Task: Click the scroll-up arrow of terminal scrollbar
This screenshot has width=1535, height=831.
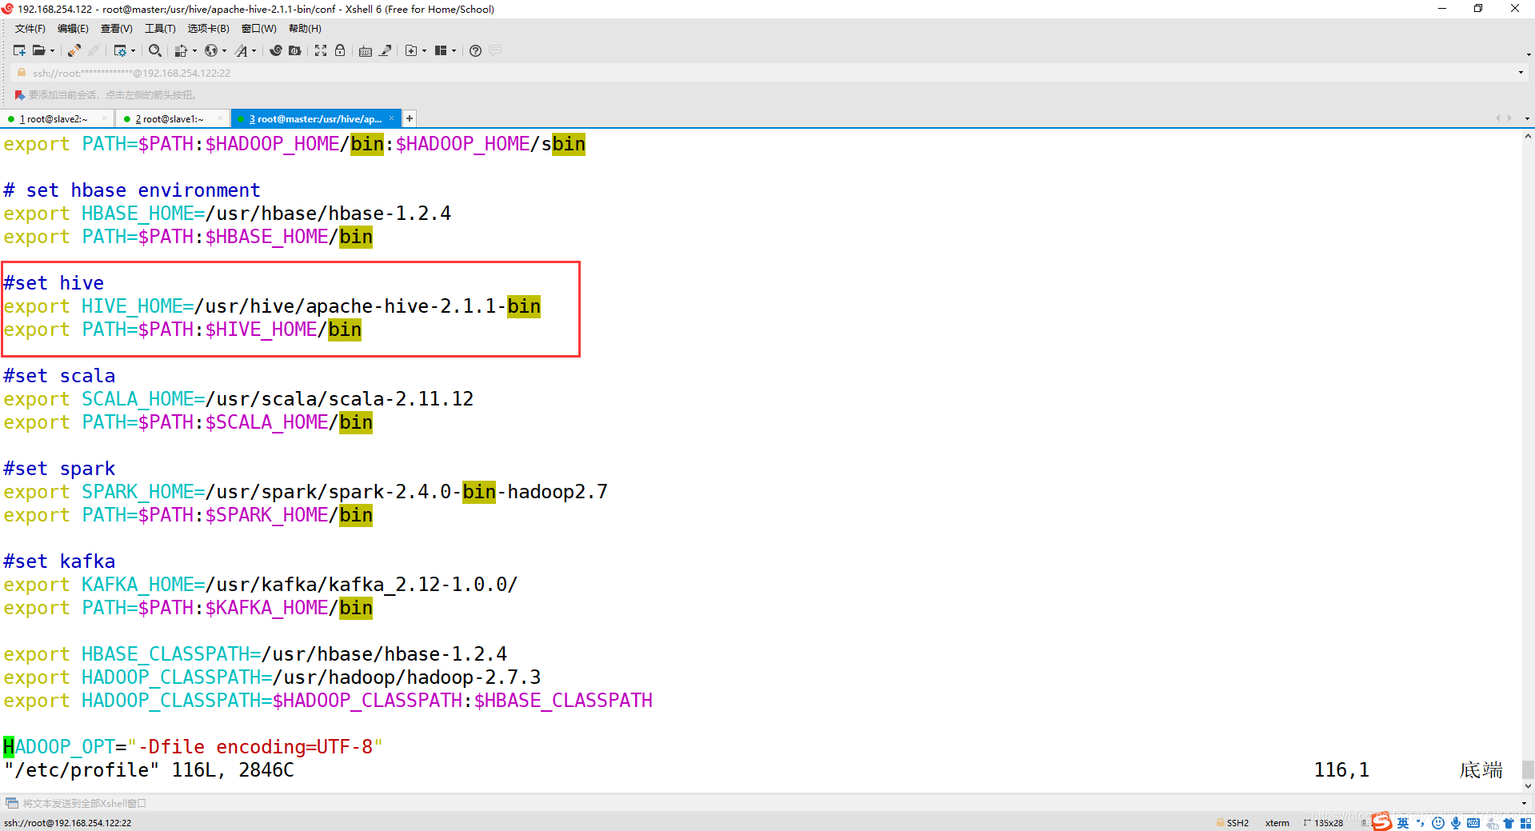Action: (x=1528, y=136)
